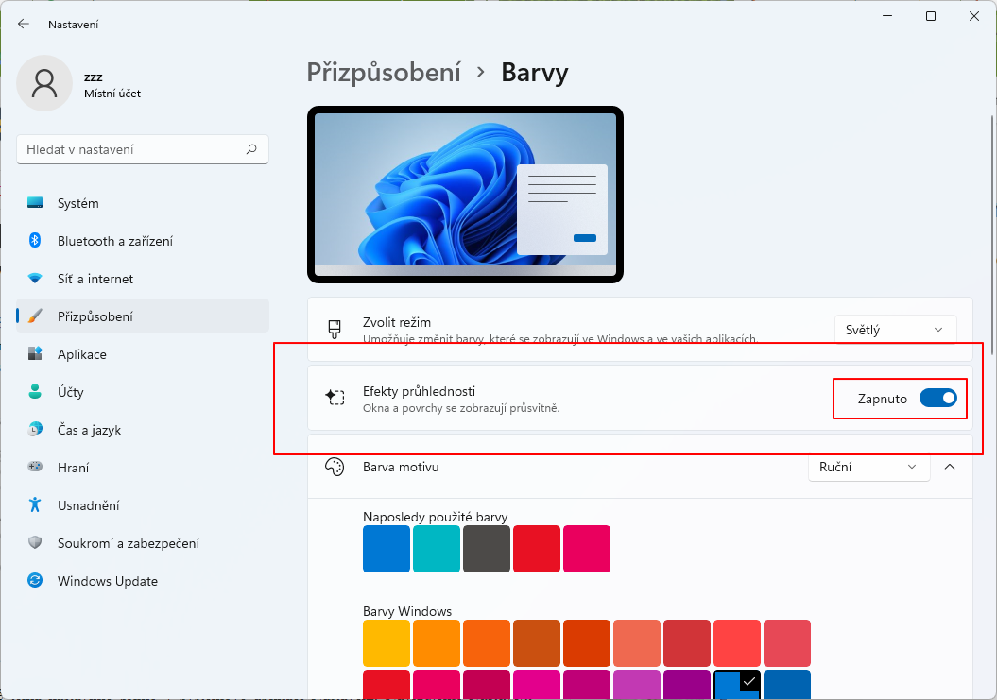Open the Světlý mode dropdown

[894, 329]
